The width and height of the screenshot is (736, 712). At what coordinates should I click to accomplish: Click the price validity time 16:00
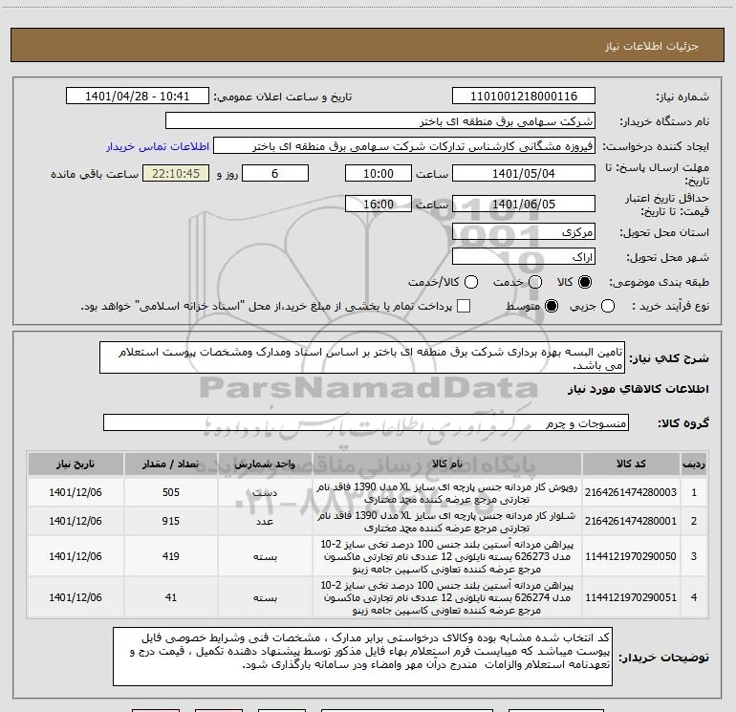379,204
